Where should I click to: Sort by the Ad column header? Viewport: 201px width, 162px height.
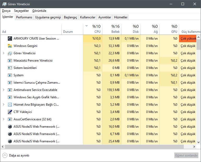(x=31, y=29)
